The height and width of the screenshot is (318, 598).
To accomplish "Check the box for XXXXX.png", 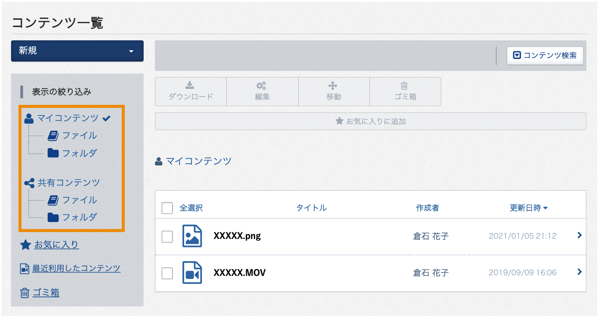I will pos(167,236).
